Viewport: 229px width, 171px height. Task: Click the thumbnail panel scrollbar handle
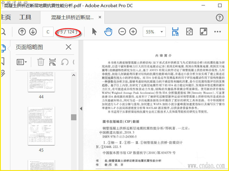[x=74, y=117]
